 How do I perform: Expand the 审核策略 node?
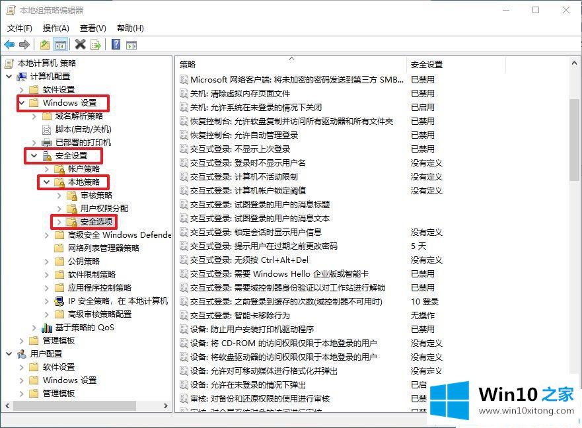pyautogui.click(x=59, y=196)
